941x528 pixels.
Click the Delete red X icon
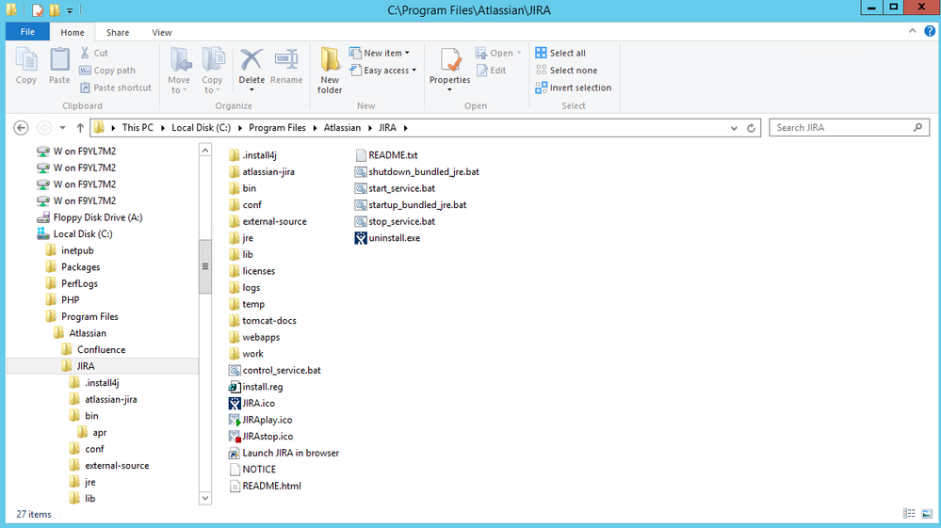coord(251,60)
